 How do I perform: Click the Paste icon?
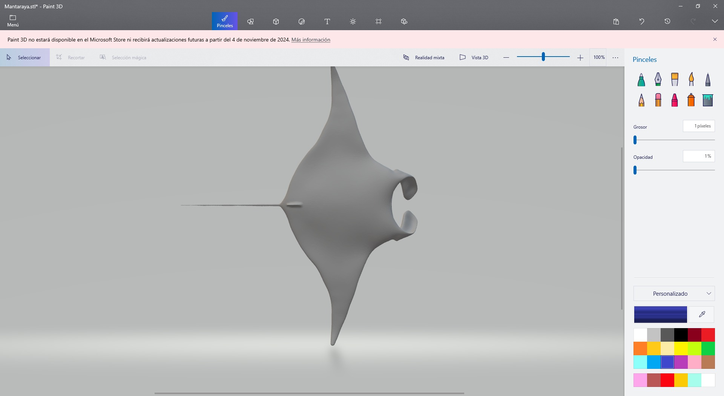click(616, 21)
